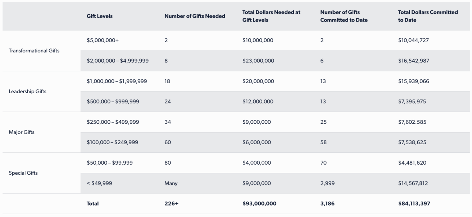Select the $2,000,000 – $4,999,999 gift level
Image resolution: width=472 pixels, height=217 pixels.
pos(118,61)
